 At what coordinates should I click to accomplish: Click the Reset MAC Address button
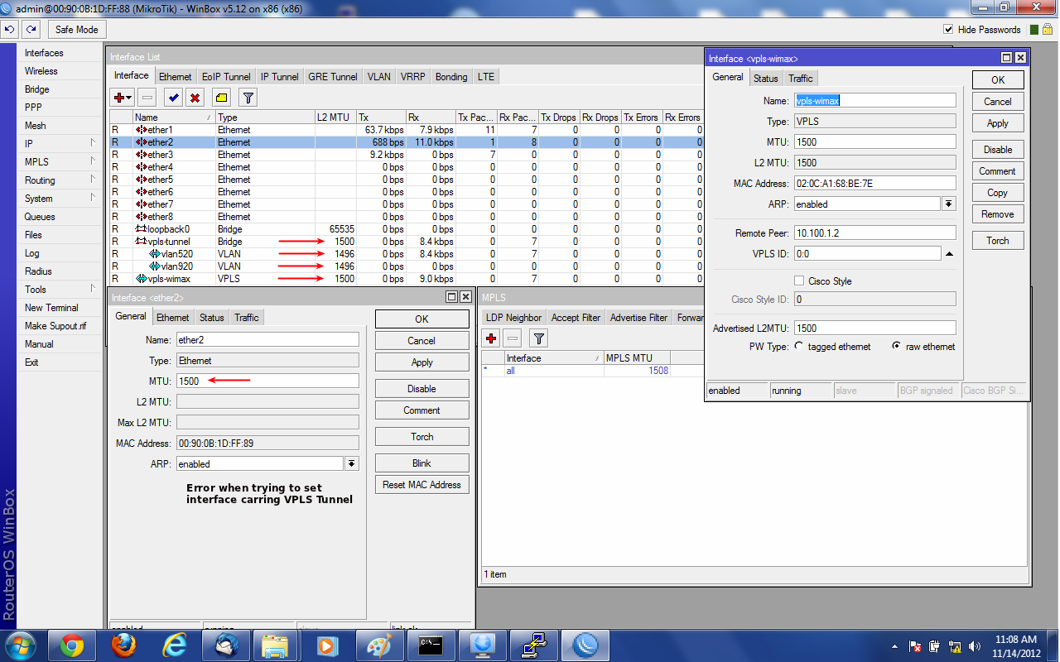click(422, 485)
